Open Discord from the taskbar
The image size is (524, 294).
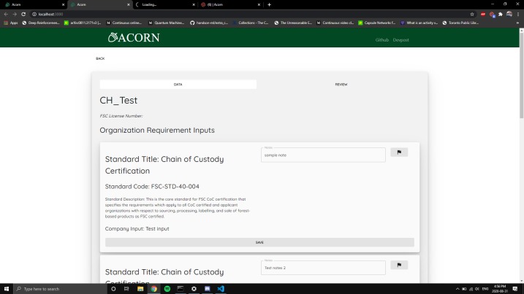click(208, 289)
